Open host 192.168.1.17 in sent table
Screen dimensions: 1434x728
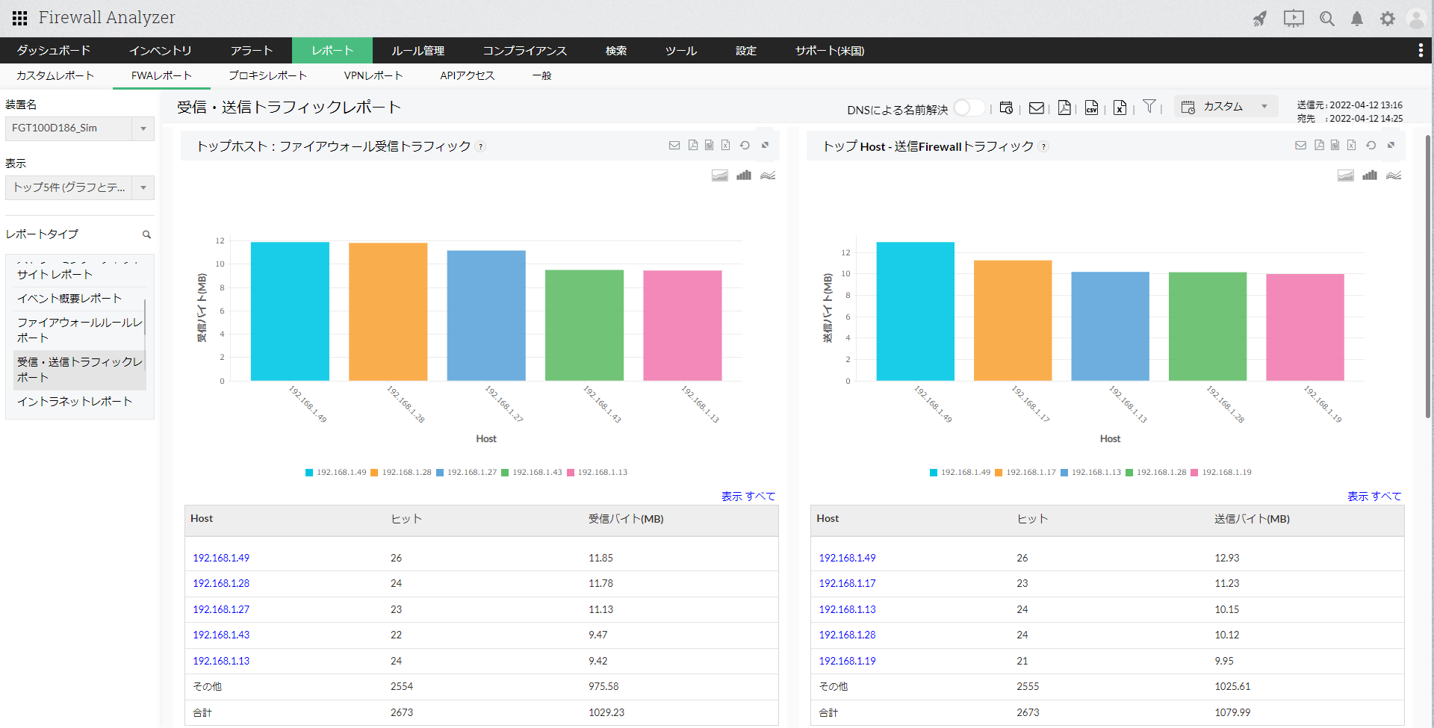(847, 584)
